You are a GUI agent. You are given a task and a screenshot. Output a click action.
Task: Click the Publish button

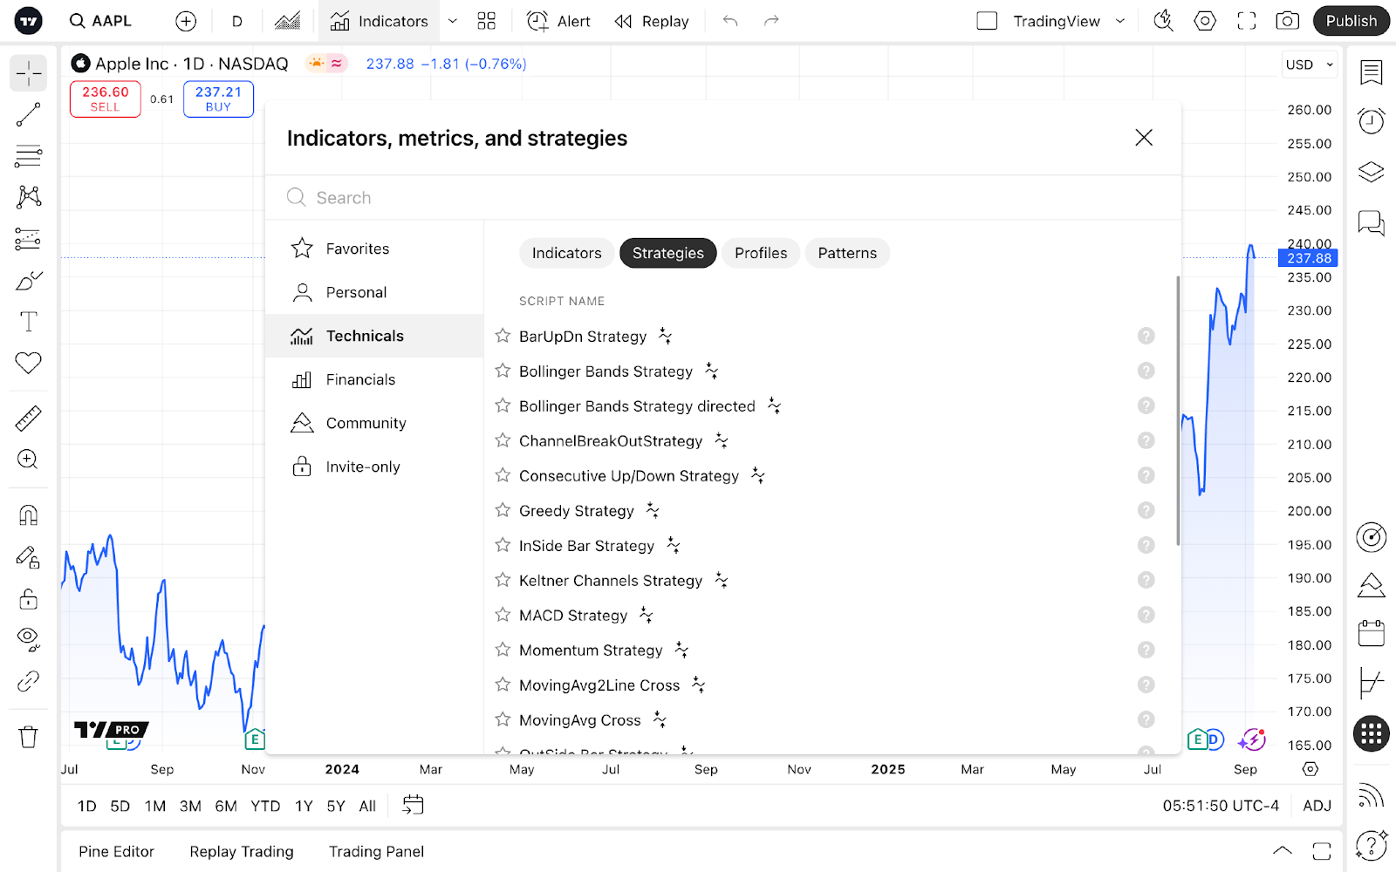(1351, 21)
